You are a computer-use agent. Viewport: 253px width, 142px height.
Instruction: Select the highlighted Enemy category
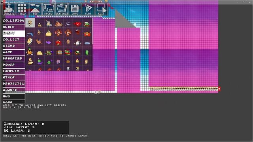click(x=14, y=33)
